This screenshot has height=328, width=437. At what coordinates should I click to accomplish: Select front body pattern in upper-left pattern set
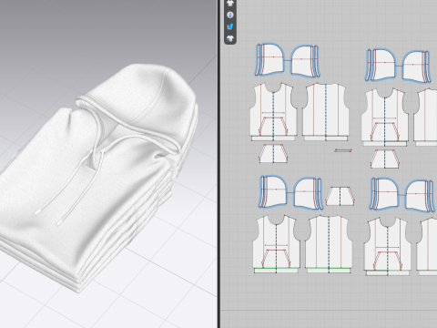273,109
